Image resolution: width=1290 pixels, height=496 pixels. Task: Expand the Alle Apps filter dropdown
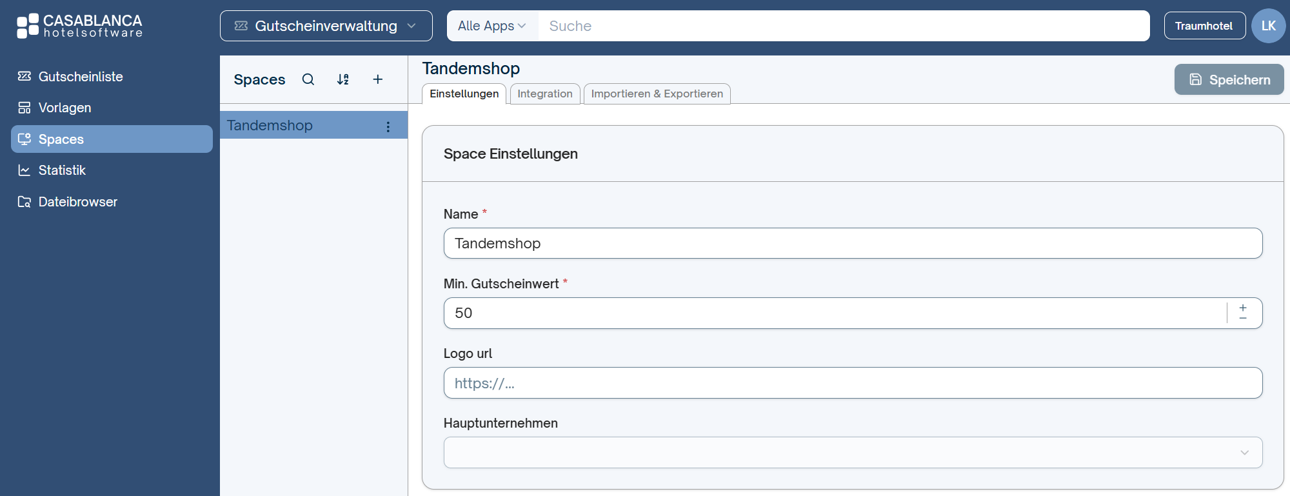[492, 26]
